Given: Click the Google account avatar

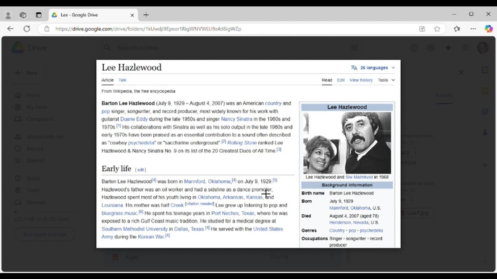Looking at the screenshot, I should pyautogui.click(x=483, y=48).
